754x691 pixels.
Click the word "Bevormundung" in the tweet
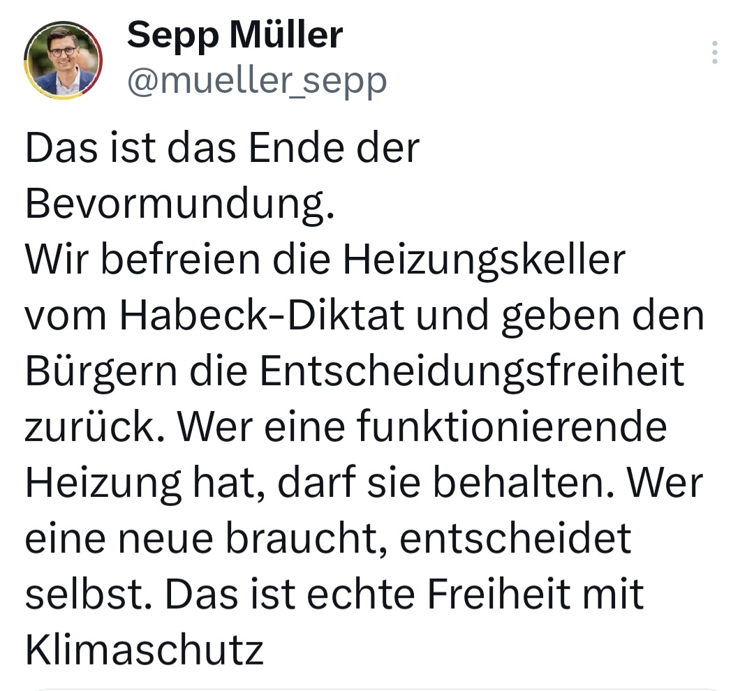(x=179, y=202)
